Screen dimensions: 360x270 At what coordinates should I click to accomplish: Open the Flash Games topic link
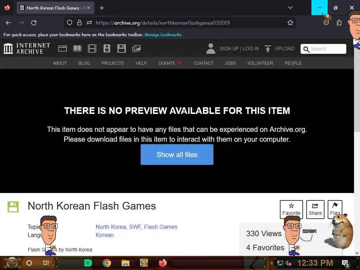pyautogui.click(x=161, y=227)
